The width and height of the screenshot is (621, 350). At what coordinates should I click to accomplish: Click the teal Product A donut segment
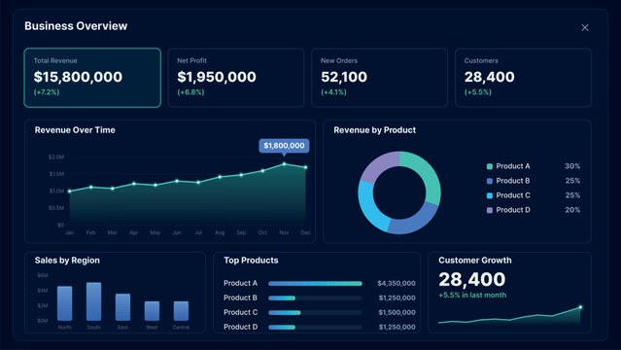pos(428,174)
